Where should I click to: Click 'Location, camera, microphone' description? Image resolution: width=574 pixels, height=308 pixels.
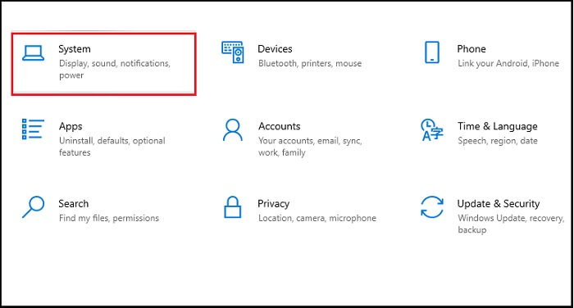point(317,218)
